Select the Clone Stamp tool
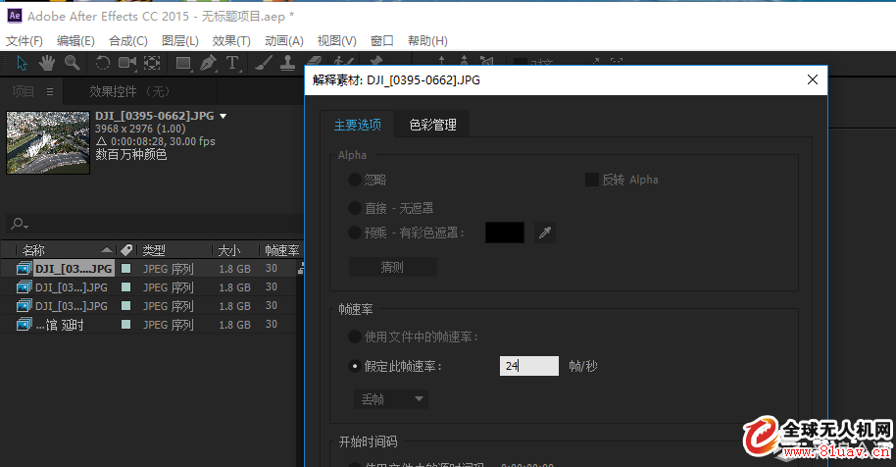Image resolution: width=896 pixels, height=467 pixels. pos(287,63)
